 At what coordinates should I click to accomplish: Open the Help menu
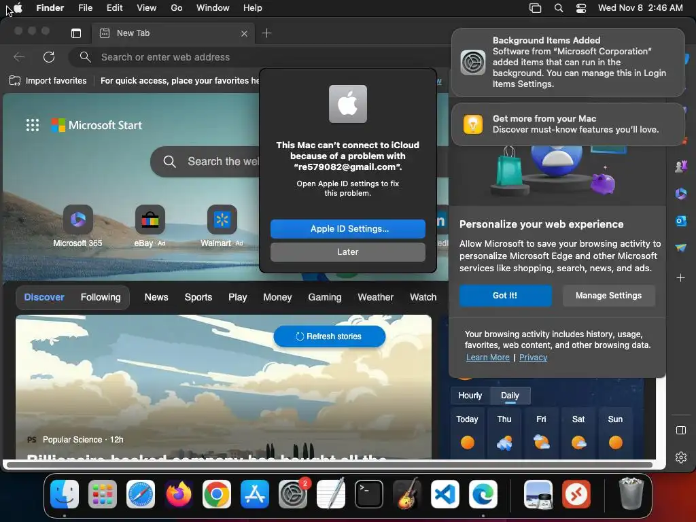click(253, 8)
